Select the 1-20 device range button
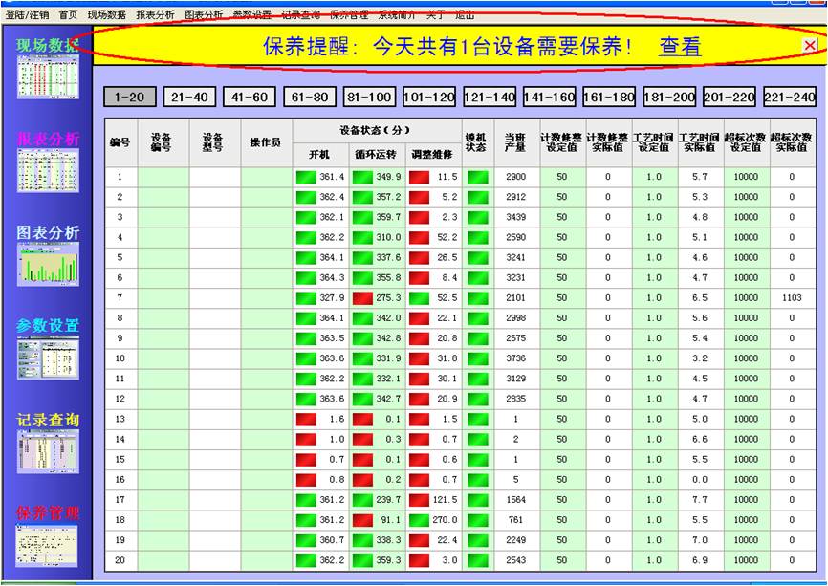This screenshot has height=586, width=828. [130, 97]
